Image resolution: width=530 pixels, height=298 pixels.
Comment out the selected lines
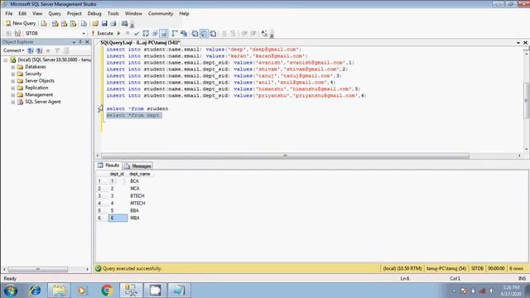coord(224,33)
